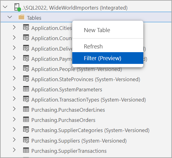
Task: Select the Application.SystemParameters table
Action: click(67, 89)
